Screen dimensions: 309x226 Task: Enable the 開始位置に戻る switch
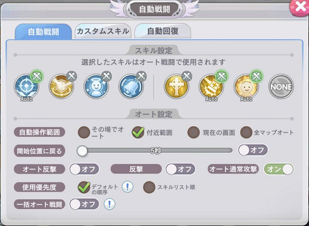tap(253, 150)
